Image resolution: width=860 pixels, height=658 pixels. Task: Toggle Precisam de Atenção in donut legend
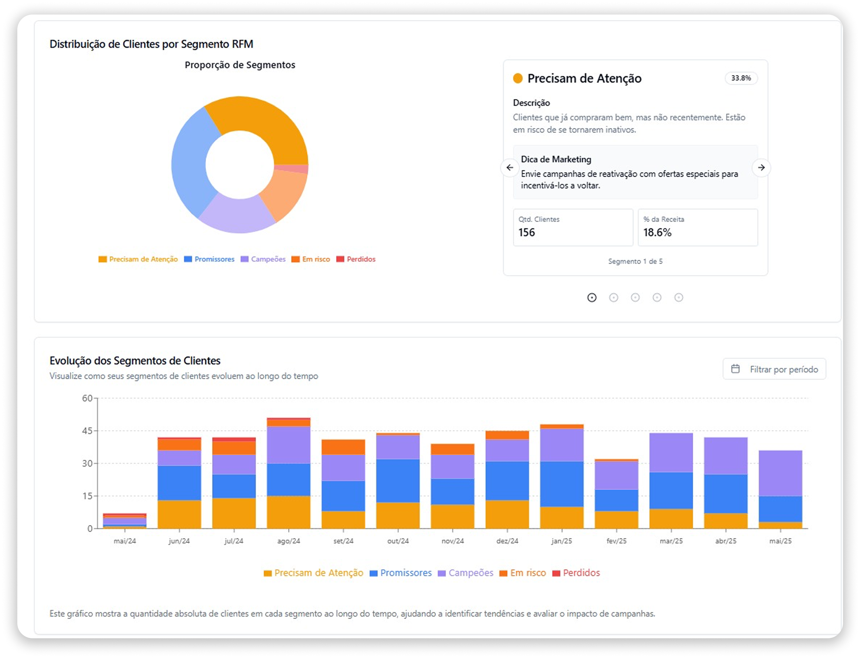[138, 259]
